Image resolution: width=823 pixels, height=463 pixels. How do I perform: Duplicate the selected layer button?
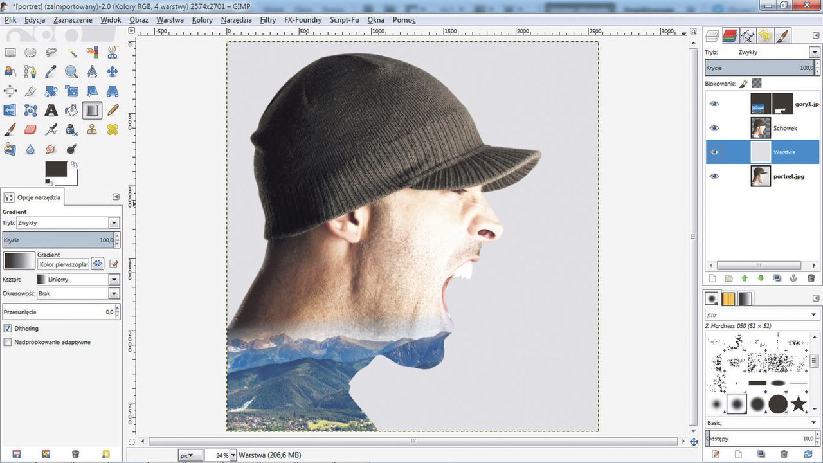777,278
